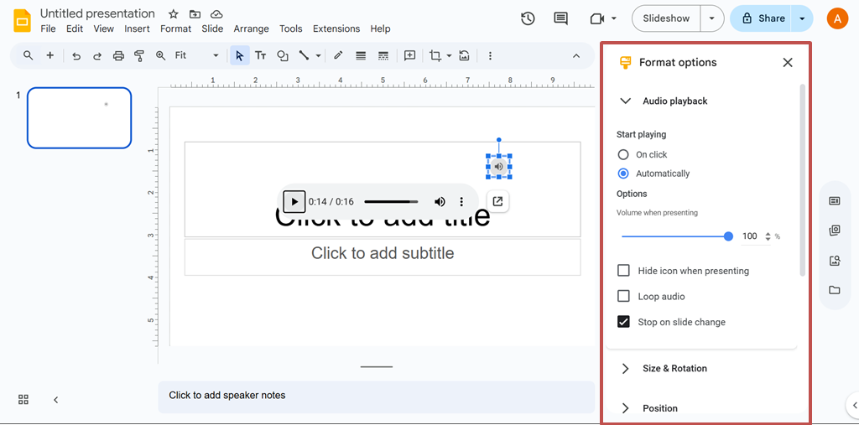Expand the Size & Rotation section
859x425 pixels.
[625, 369]
